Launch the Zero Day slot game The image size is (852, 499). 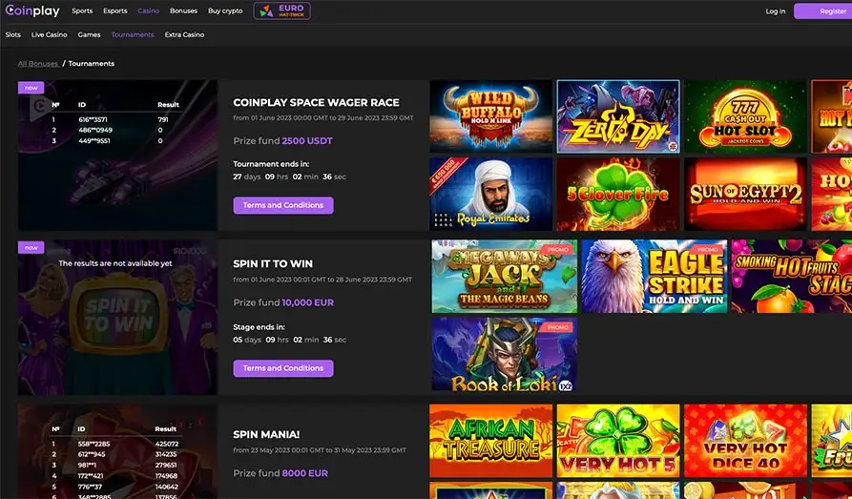[617, 116]
